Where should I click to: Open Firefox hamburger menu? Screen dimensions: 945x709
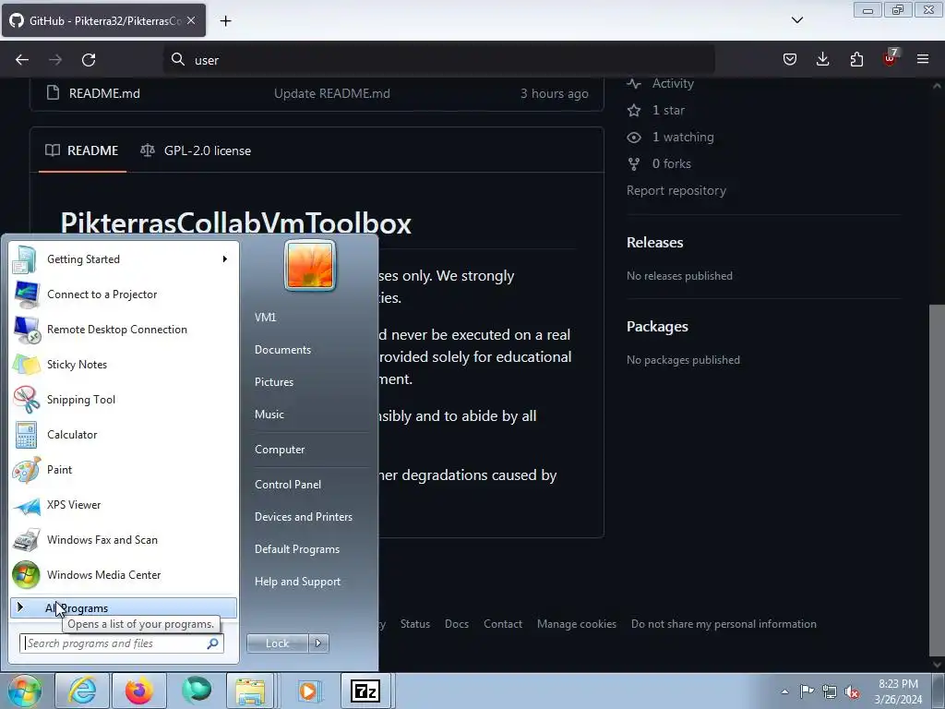pos(923,59)
